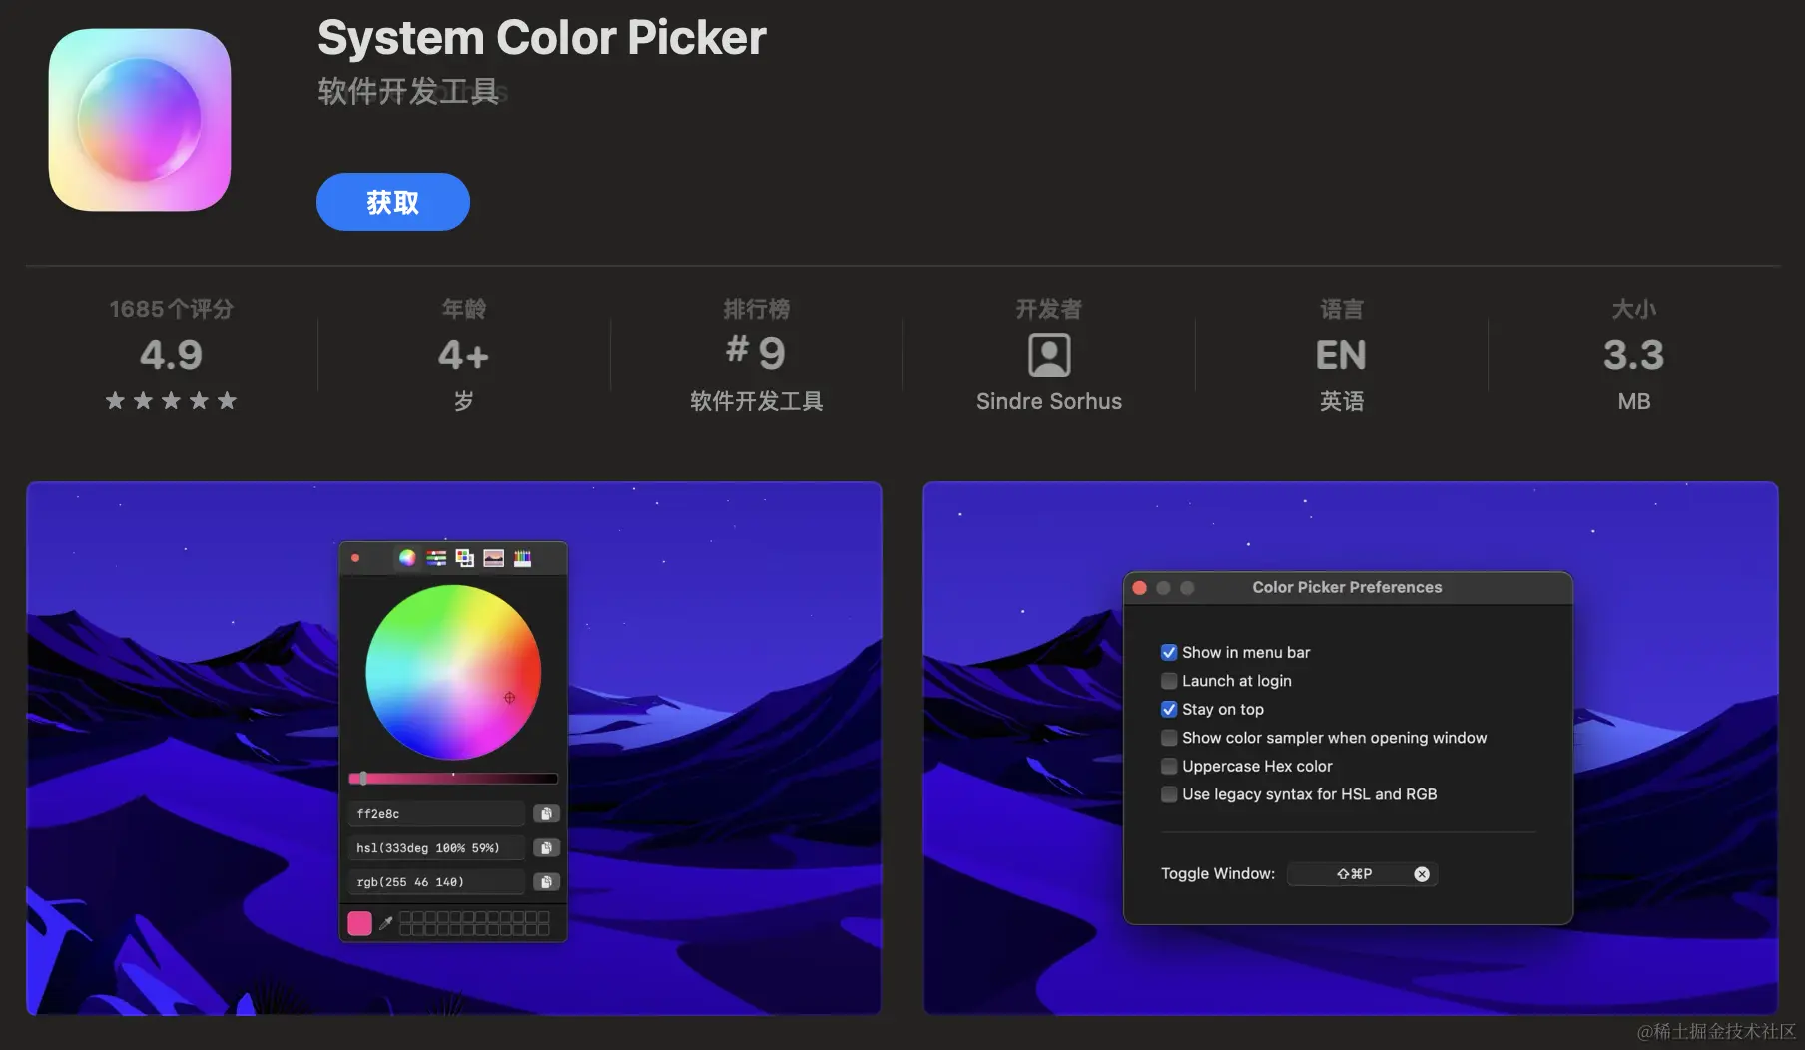Select the color sliders picker tab

click(436, 558)
